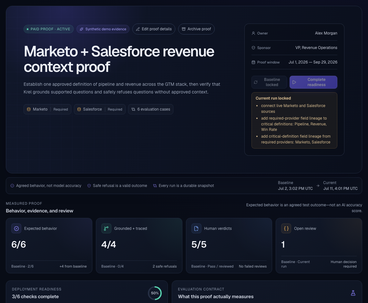Open the Grounded + traced 4/4 card
The width and height of the screenshot is (368, 303).
pos(139,246)
